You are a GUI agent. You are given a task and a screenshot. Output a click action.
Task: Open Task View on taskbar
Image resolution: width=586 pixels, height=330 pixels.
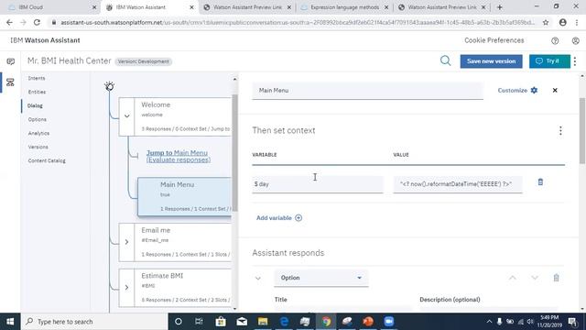pos(199,322)
